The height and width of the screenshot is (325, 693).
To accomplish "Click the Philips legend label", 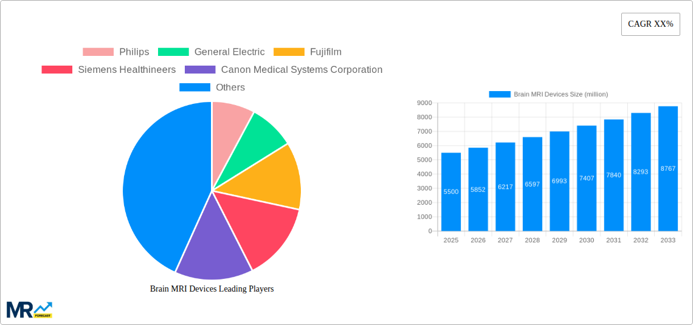I will click(134, 52).
